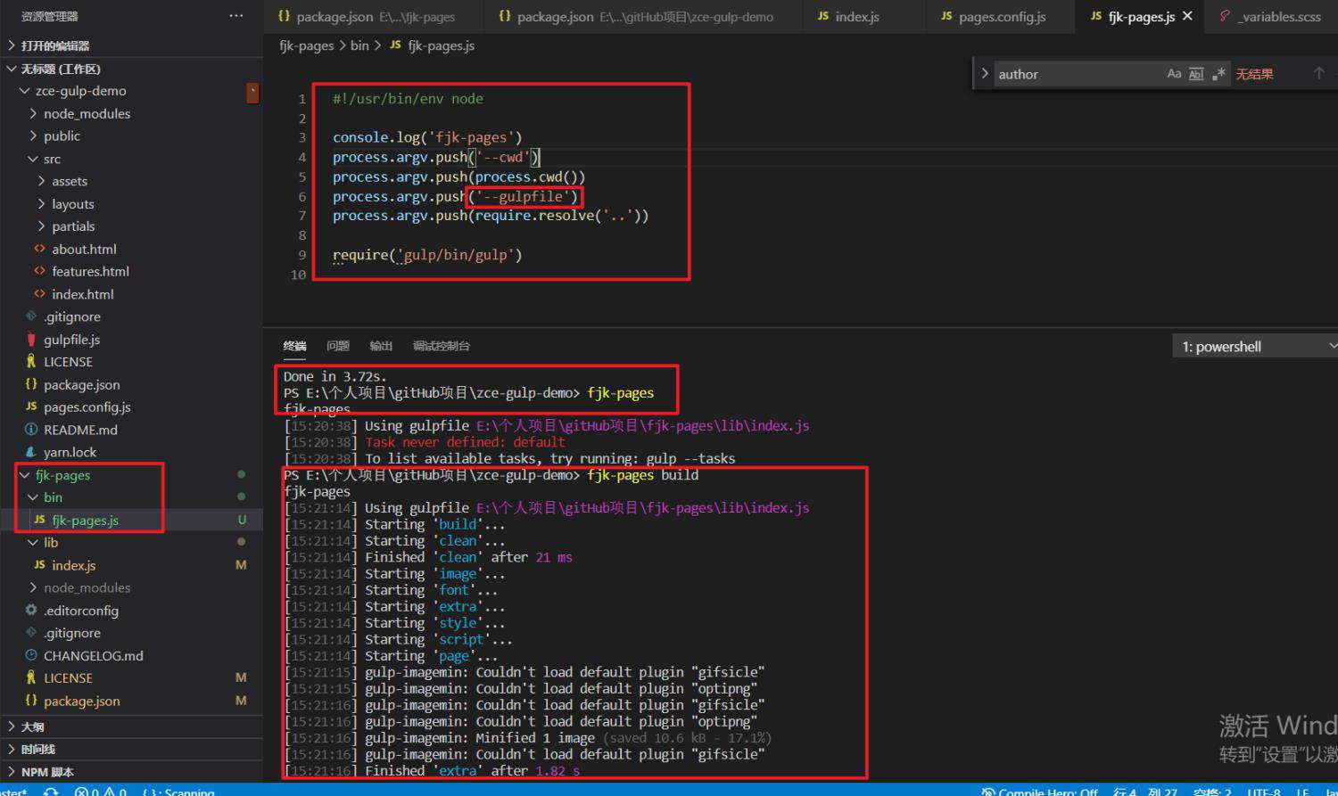Click the '#!/usr/bin/env node' shebang line

pos(408,99)
